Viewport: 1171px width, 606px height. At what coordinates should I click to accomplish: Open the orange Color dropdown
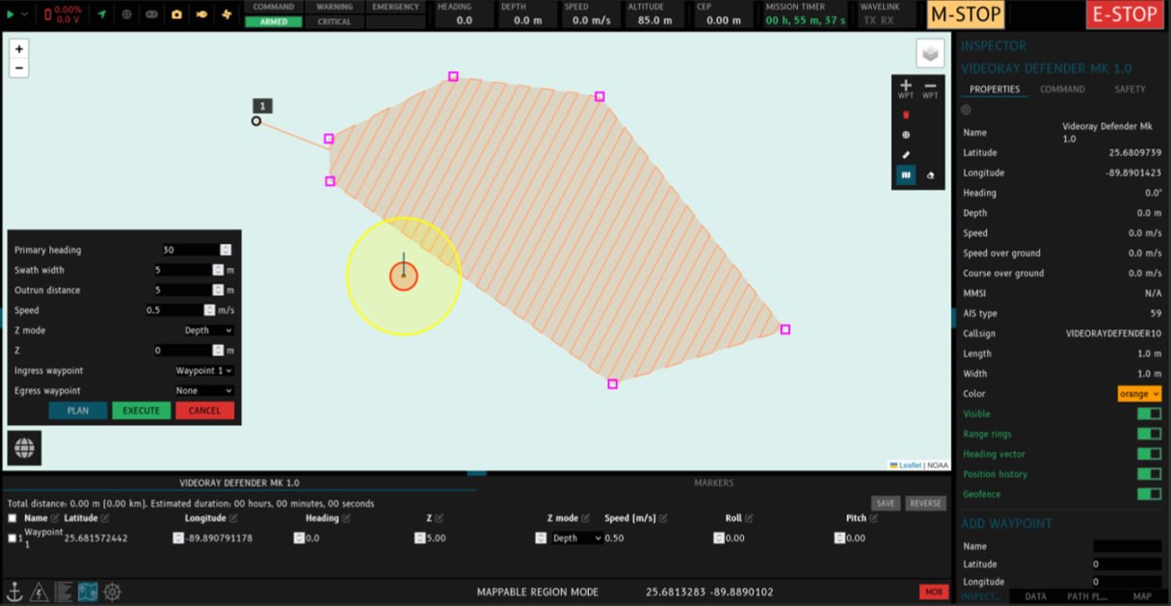pyautogui.click(x=1139, y=393)
